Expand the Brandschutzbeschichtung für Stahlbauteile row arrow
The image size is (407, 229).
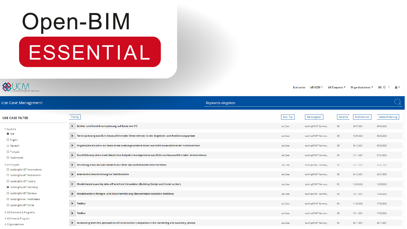click(72, 175)
